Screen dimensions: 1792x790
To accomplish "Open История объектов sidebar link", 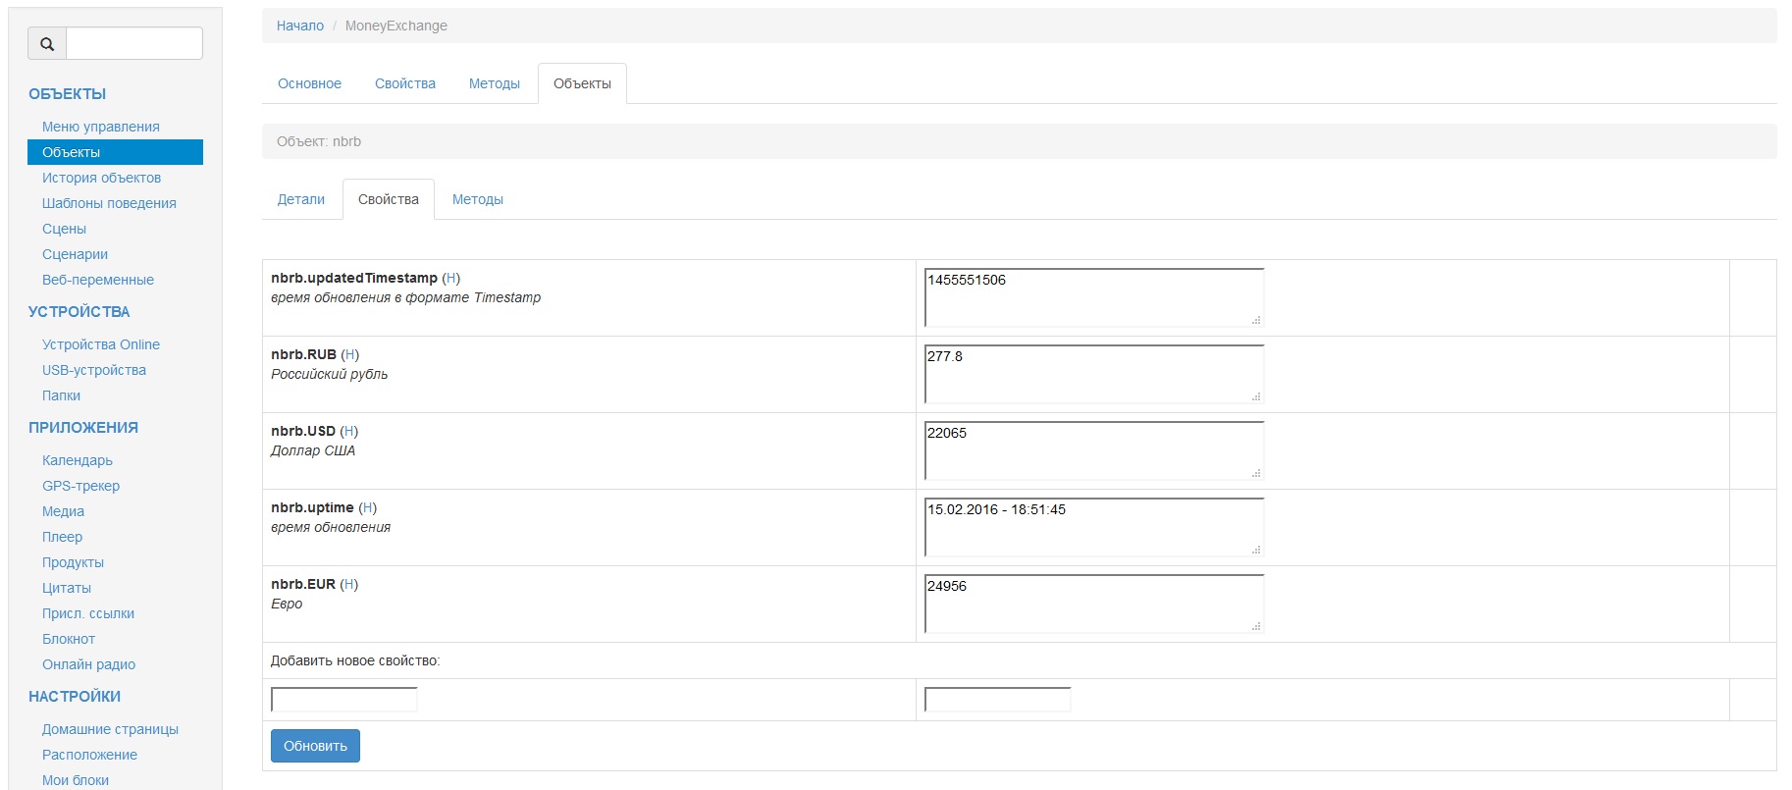I will click(x=101, y=178).
